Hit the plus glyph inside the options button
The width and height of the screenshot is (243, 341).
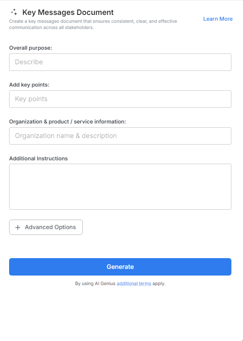point(18,227)
